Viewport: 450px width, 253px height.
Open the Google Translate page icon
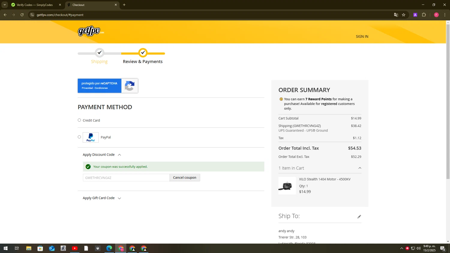pyautogui.click(x=396, y=15)
